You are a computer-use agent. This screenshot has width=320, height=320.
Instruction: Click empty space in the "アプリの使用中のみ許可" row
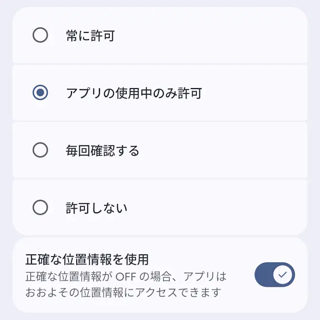pyautogui.click(x=257, y=93)
